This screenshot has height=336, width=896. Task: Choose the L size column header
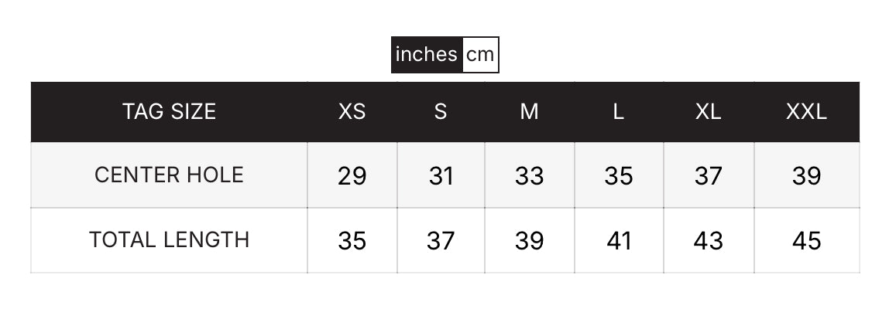619,111
